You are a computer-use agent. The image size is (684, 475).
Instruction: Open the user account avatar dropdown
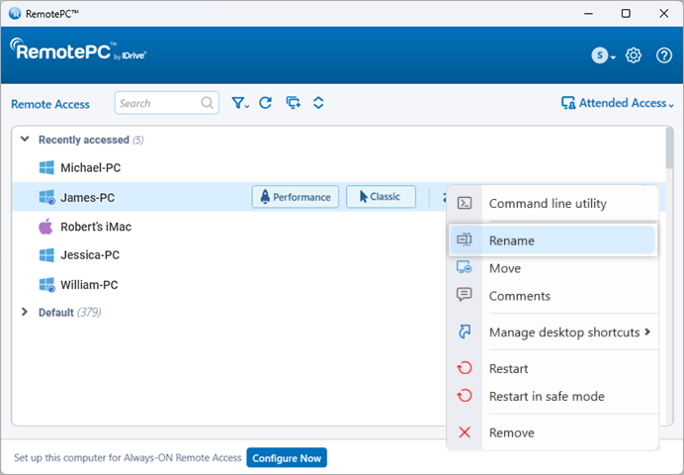pos(603,55)
